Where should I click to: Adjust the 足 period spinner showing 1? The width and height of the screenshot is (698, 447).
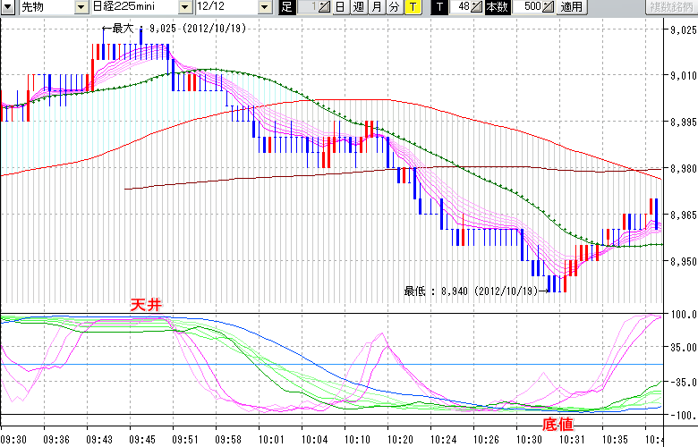325,7
